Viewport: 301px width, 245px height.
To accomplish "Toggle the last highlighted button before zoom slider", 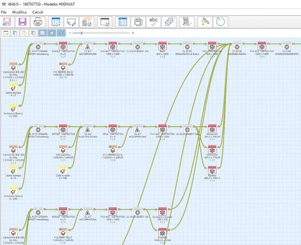I will point(61,33).
